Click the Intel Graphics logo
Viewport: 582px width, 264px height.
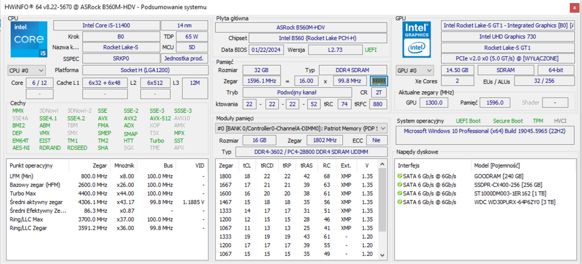pyautogui.click(x=417, y=39)
